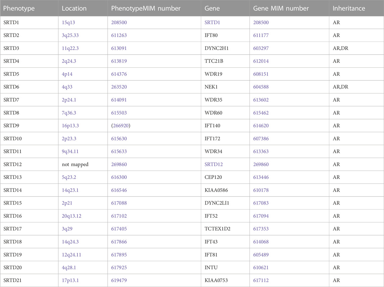Open location link 12q24.11
Viewport: 384px width, 287px height.
[71, 255]
